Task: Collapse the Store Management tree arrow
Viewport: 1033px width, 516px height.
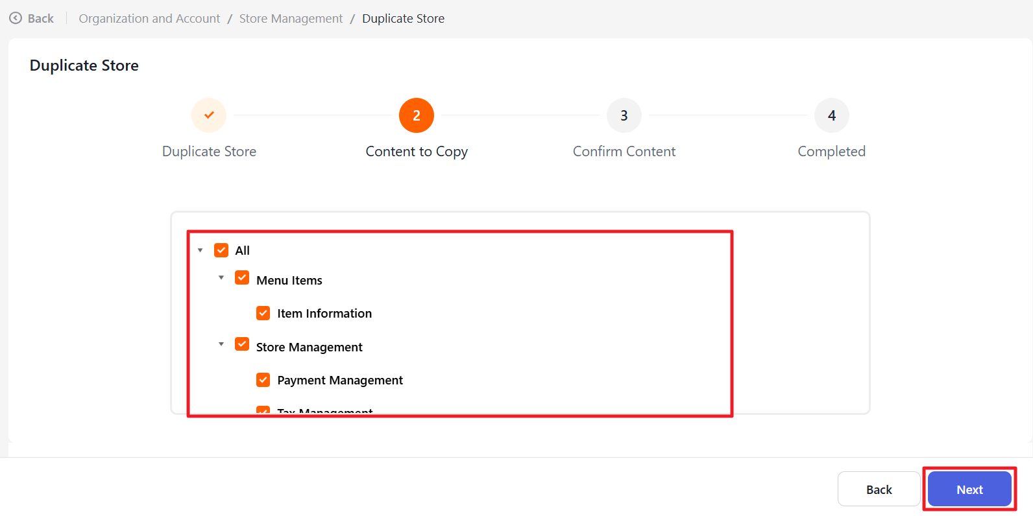Action: tap(221, 344)
